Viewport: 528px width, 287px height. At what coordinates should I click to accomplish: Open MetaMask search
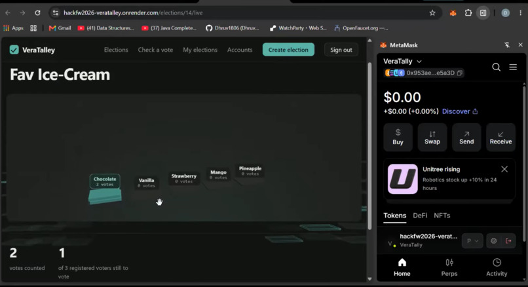[x=496, y=67]
